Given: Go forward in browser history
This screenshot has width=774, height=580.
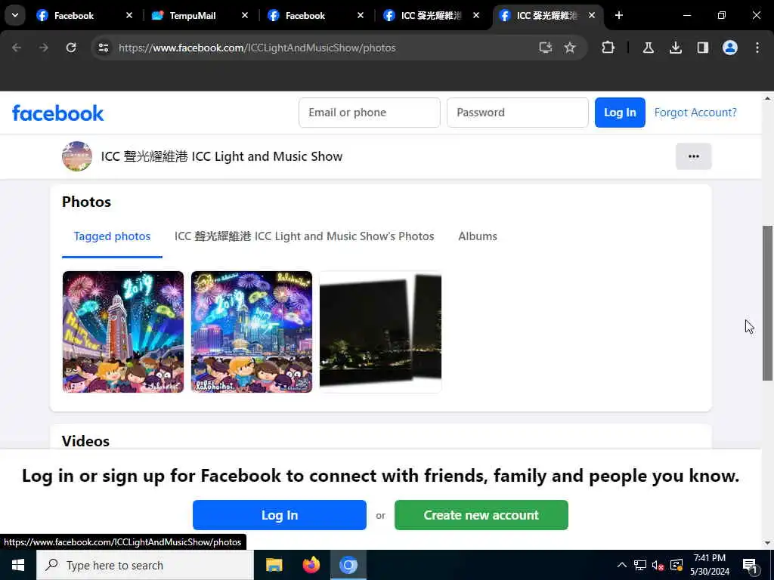Looking at the screenshot, I should [44, 48].
